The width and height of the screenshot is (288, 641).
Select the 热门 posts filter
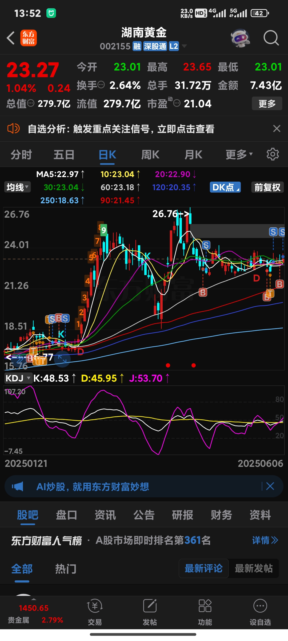pos(66,569)
